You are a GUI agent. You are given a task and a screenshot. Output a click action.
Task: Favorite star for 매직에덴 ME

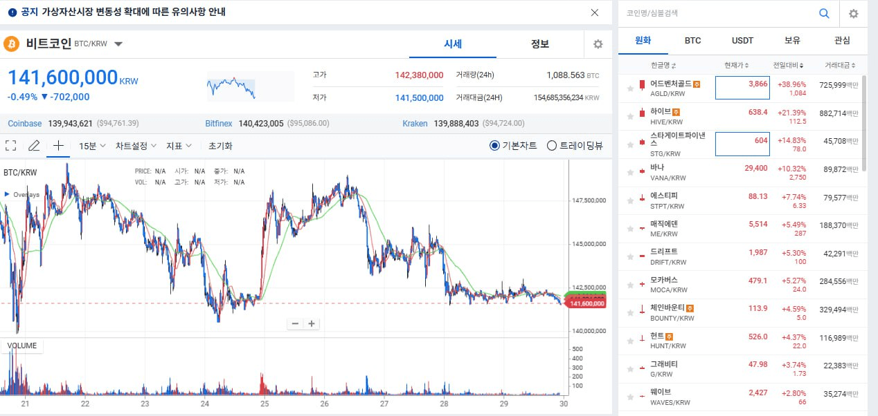click(x=630, y=229)
